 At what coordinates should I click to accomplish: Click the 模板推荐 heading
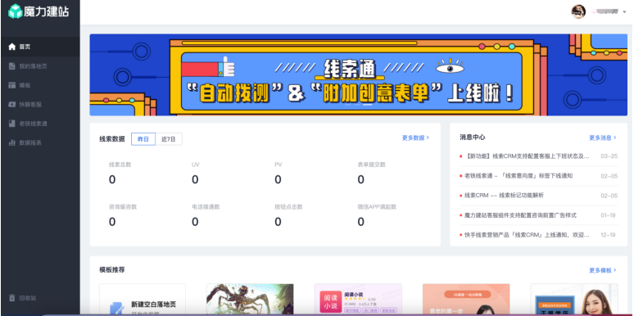coord(112,270)
